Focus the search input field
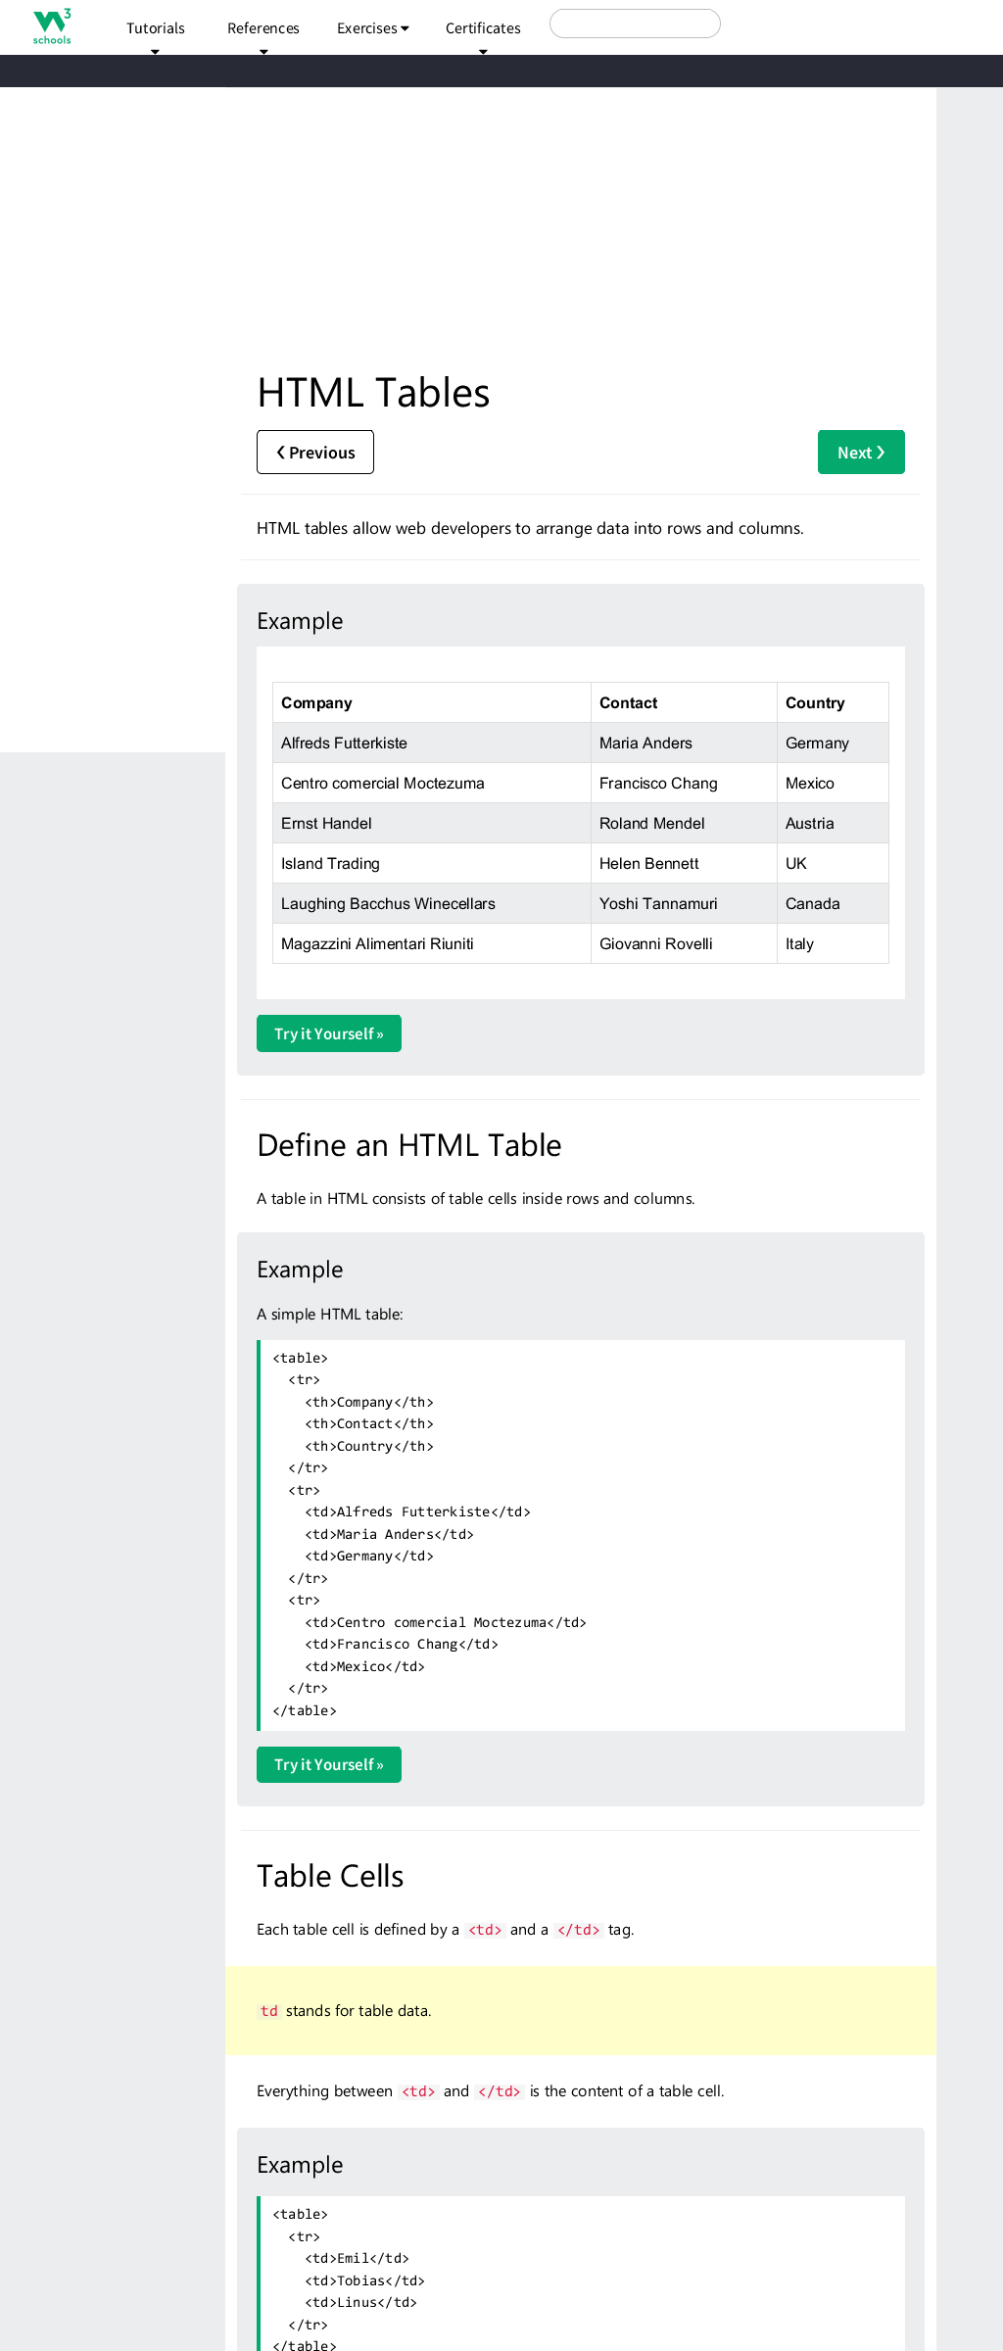This screenshot has height=2351, width=1003. click(635, 24)
